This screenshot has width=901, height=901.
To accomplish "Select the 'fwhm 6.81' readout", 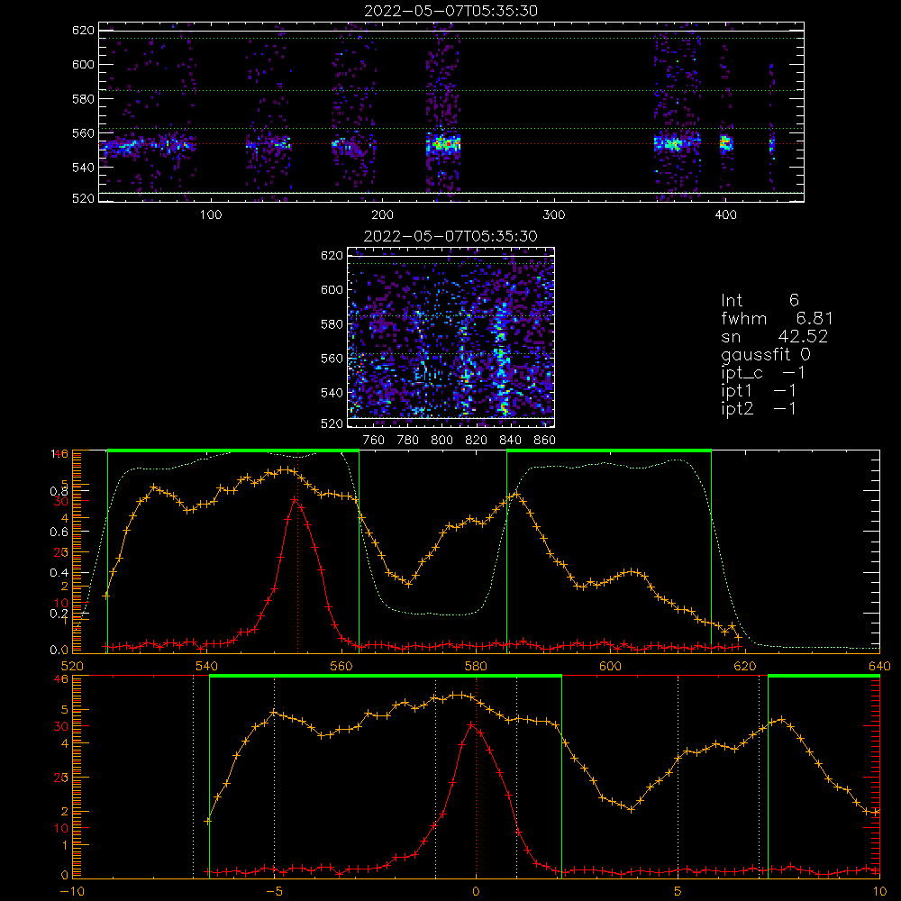I will click(777, 318).
